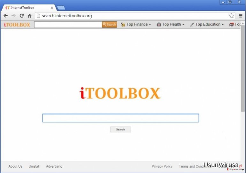This screenshot has height=173, width=246.
Task: Click the gray Search button under main box
Action: 120,129
